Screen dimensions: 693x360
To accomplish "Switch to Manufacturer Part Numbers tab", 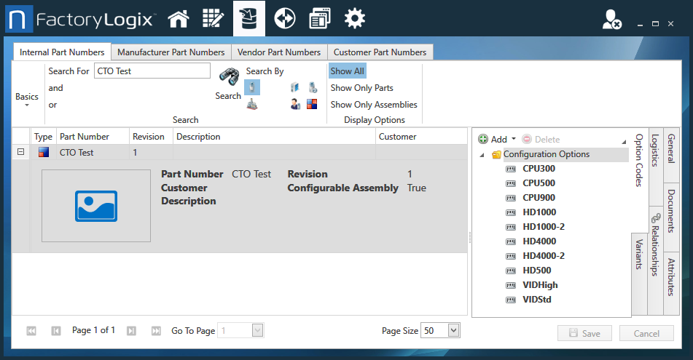I will pyautogui.click(x=171, y=52).
